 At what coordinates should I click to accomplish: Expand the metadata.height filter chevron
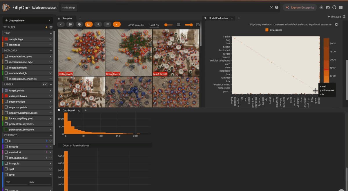tap(50, 73)
